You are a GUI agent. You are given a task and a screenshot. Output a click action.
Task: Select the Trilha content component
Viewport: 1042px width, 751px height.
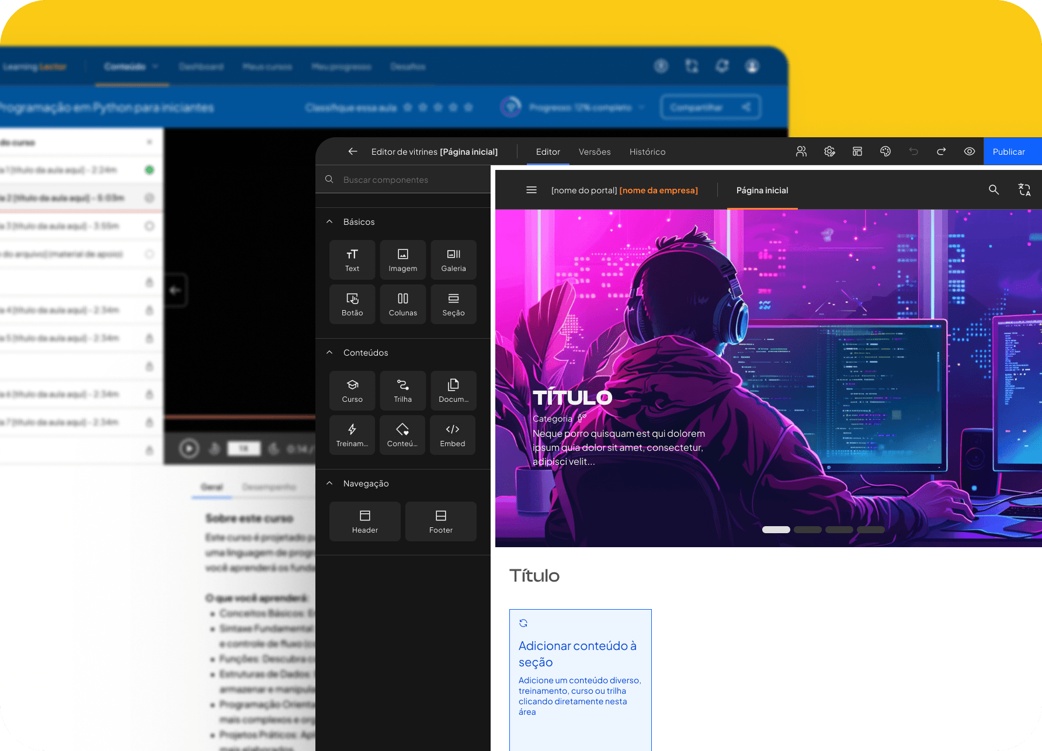(403, 391)
